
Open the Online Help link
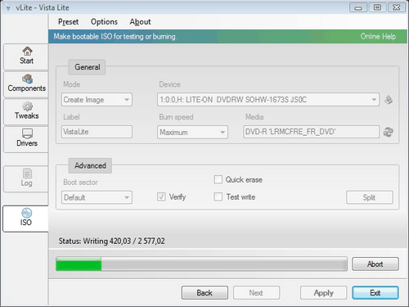(x=378, y=36)
